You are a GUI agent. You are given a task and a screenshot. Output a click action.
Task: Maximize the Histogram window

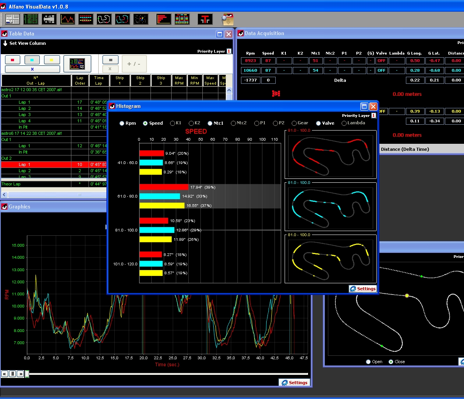pyautogui.click(x=364, y=106)
